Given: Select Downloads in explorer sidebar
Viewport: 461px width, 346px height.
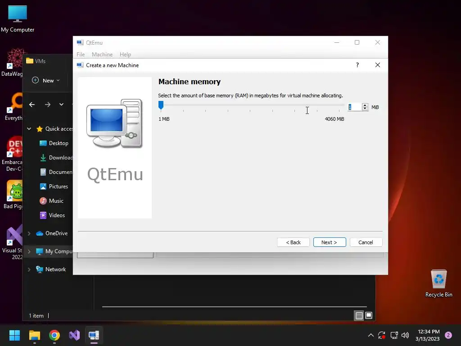Looking at the screenshot, I should point(56,158).
